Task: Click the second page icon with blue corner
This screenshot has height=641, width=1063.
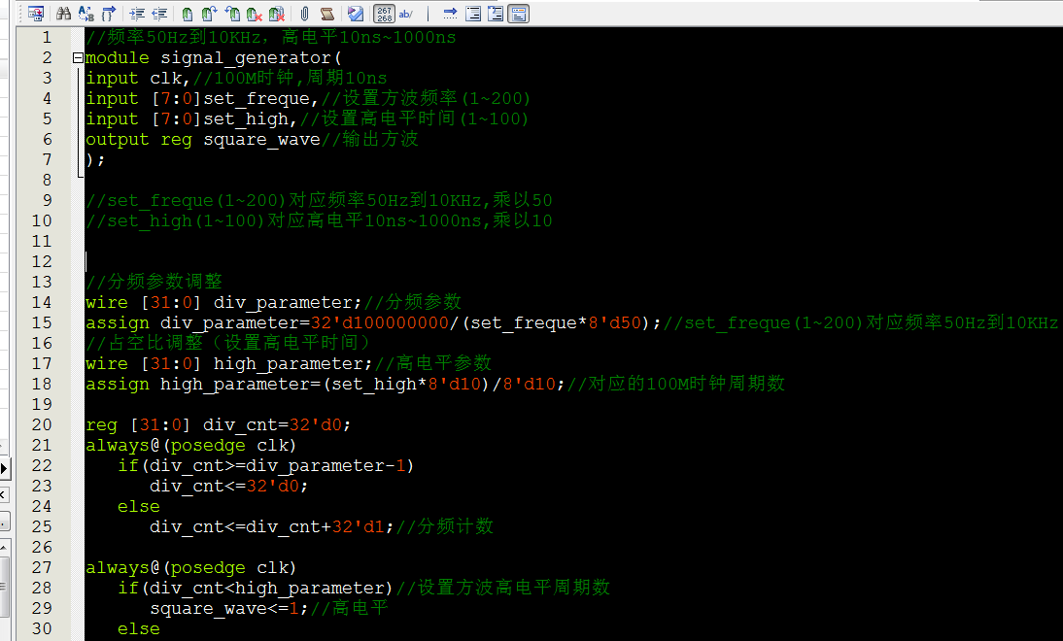Action: click(x=496, y=13)
